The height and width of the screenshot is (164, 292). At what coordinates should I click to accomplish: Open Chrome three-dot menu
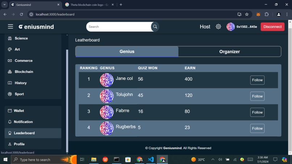click(287, 14)
